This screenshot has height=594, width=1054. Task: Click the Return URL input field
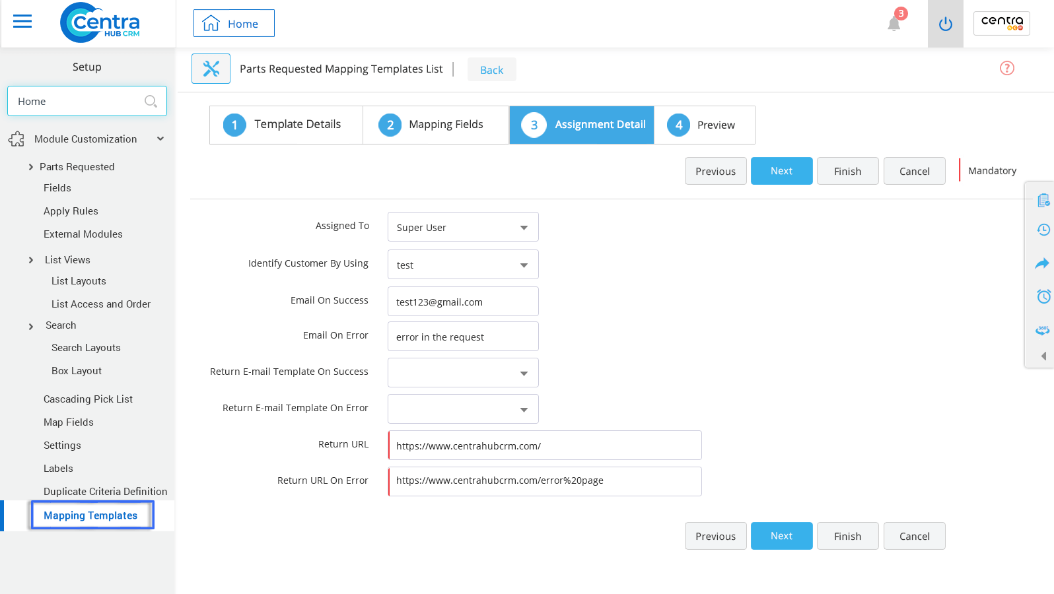click(545, 445)
